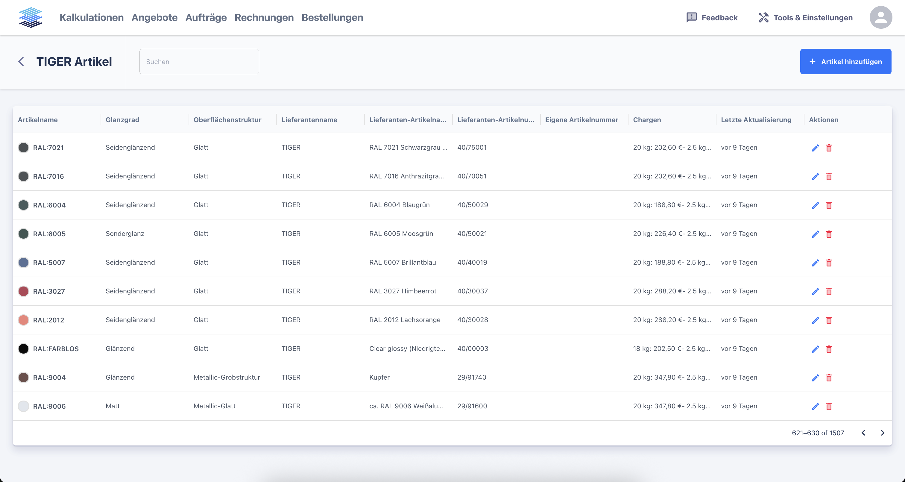Go back using arrow beside TIGER Artikel

(x=21, y=62)
